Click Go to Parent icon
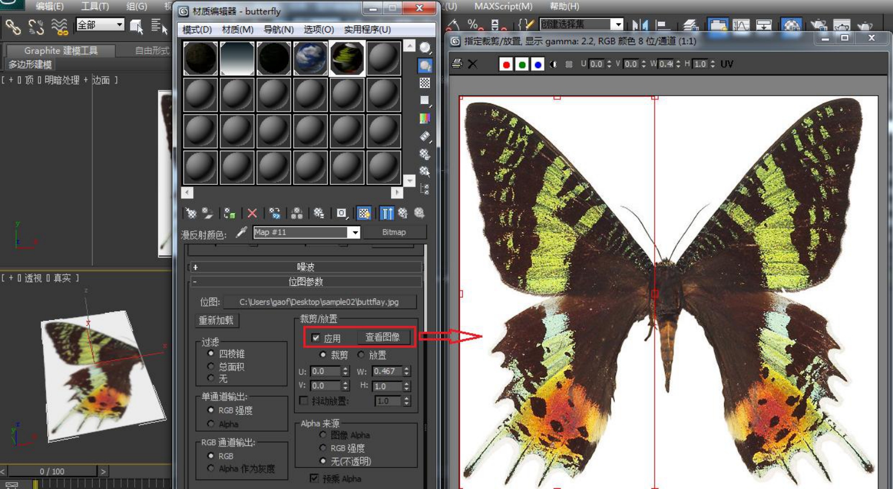The width and height of the screenshot is (893, 489). point(403,213)
